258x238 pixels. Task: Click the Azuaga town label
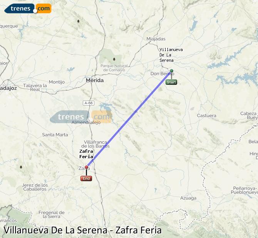[188, 198]
